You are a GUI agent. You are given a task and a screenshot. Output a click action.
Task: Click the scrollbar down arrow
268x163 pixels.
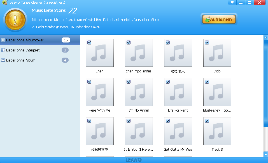click(x=265, y=154)
